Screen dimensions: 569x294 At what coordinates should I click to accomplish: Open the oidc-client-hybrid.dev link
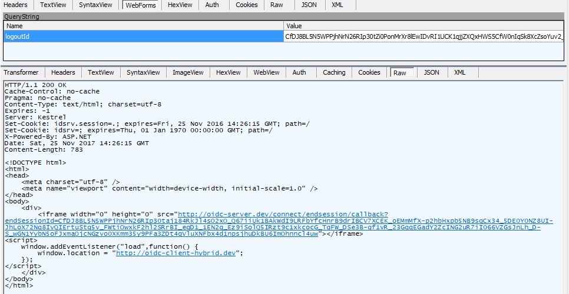pos(176,253)
